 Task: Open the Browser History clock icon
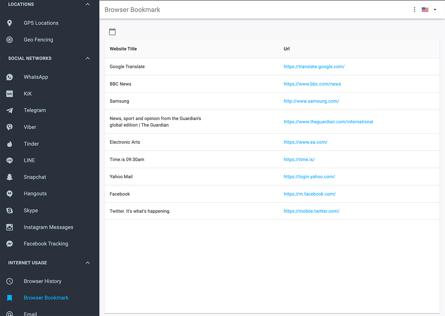pos(10,281)
